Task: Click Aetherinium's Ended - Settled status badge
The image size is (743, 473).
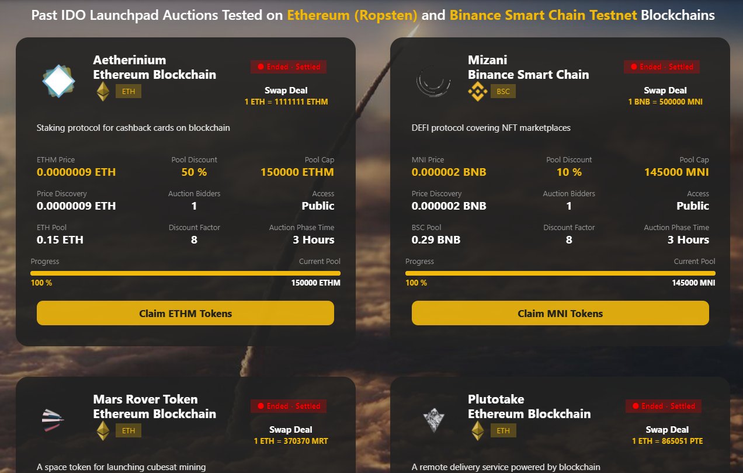Action: coord(289,67)
